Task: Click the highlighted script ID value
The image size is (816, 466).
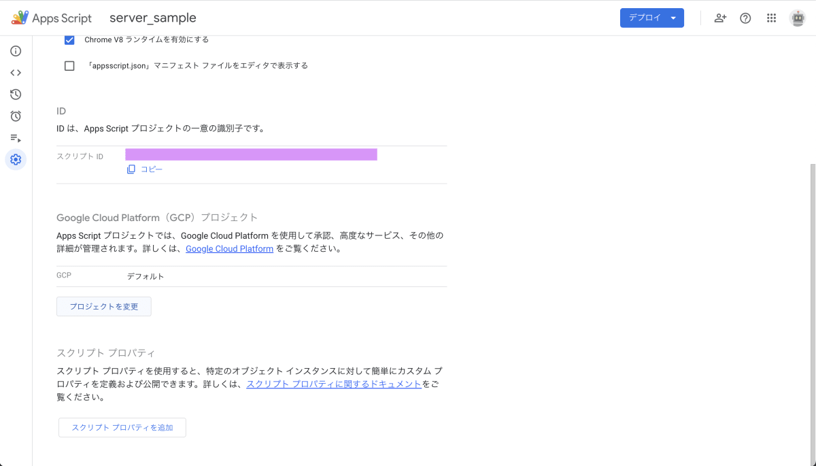Action: point(251,154)
